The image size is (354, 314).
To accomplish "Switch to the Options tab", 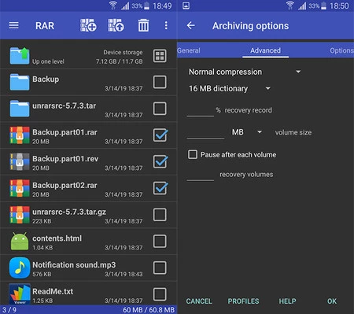I will [x=341, y=50].
